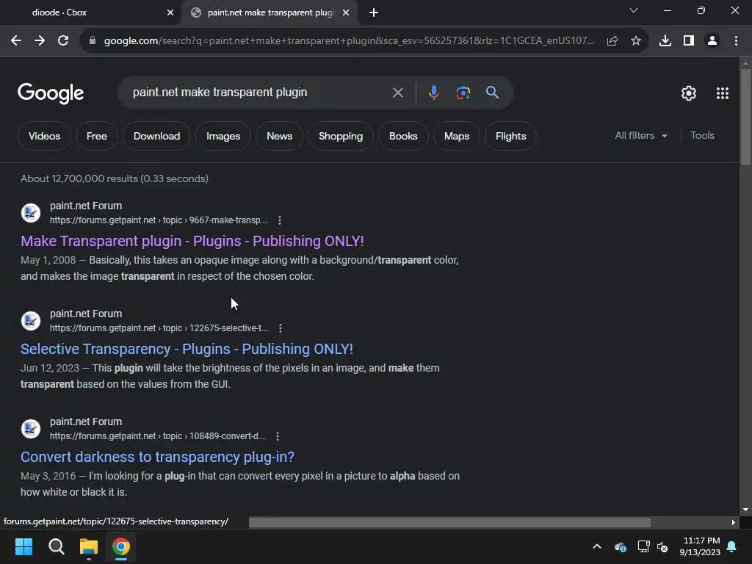This screenshot has height=564, width=752.
Task: Toggle the Chrome side panel icon
Action: 689,41
